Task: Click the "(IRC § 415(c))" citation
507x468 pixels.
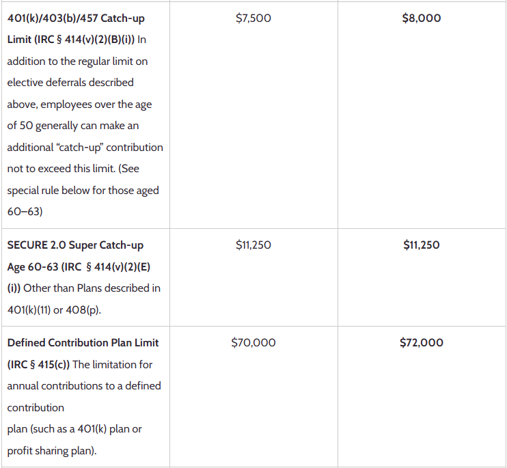Action: [x=38, y=364]
